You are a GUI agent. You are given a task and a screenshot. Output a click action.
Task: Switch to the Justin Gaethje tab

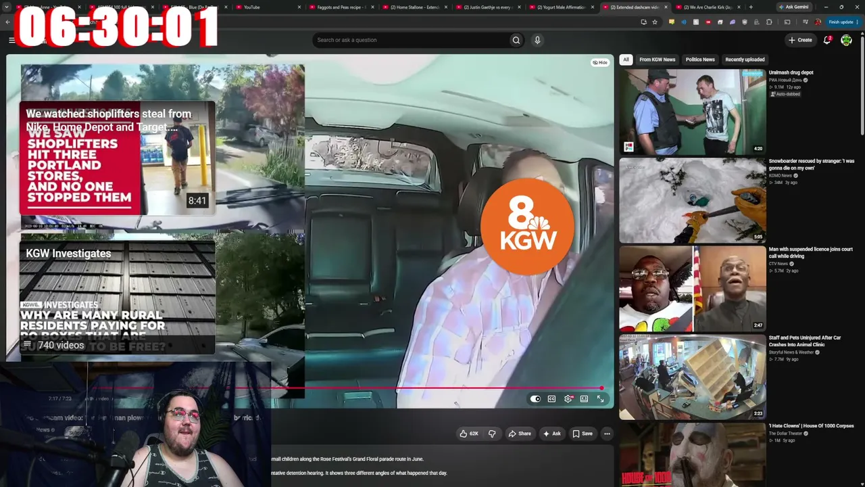point(488,7)
